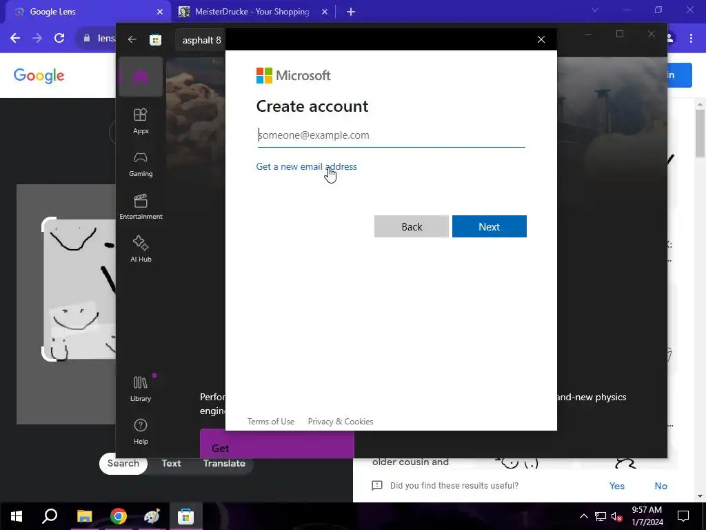Open Paint from taskbar

[152, 516]
